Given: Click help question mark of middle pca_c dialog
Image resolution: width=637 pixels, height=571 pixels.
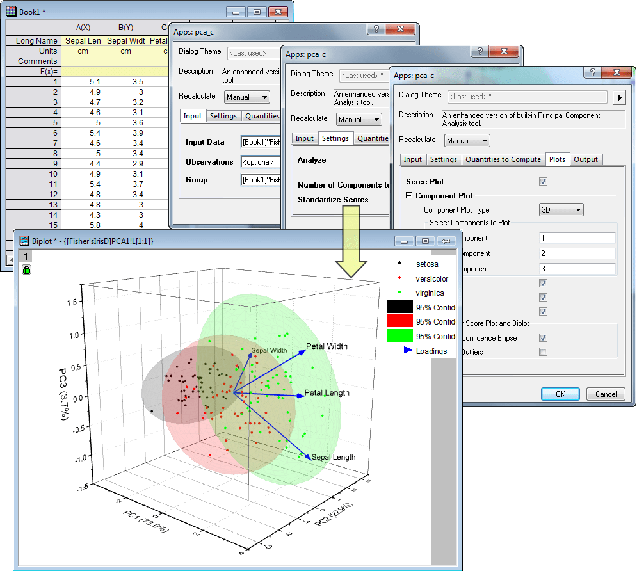Looking at the screenshot, I should tap(480, 51).
